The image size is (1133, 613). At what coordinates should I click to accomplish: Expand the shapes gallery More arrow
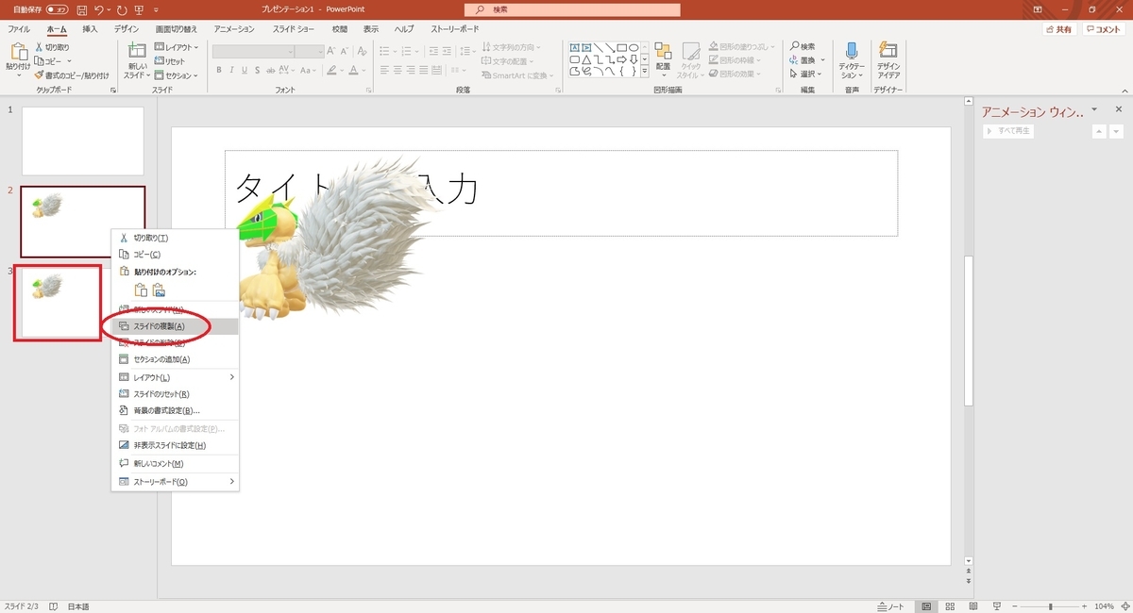tap(645, 71)
